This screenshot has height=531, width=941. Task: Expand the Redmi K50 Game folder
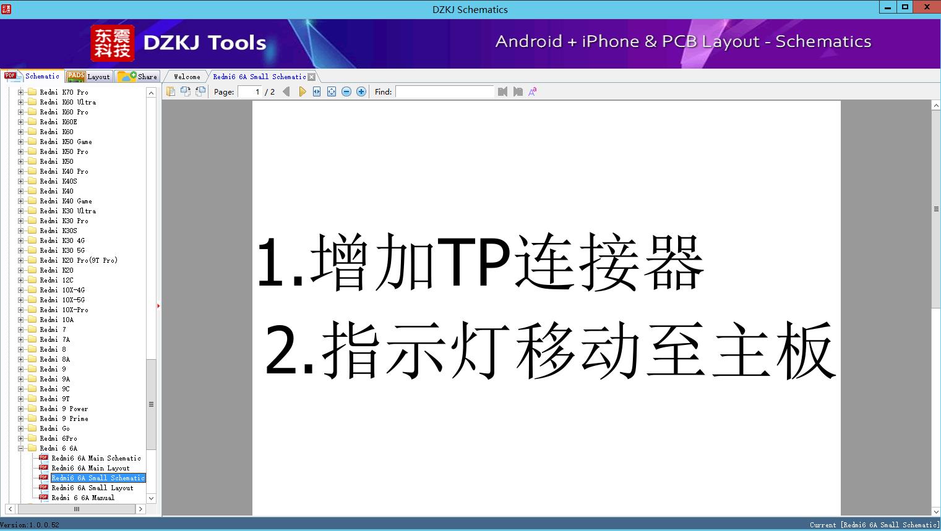tap(20, 142)
